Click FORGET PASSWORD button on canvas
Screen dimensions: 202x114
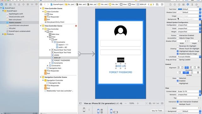(x=121, y=72)
